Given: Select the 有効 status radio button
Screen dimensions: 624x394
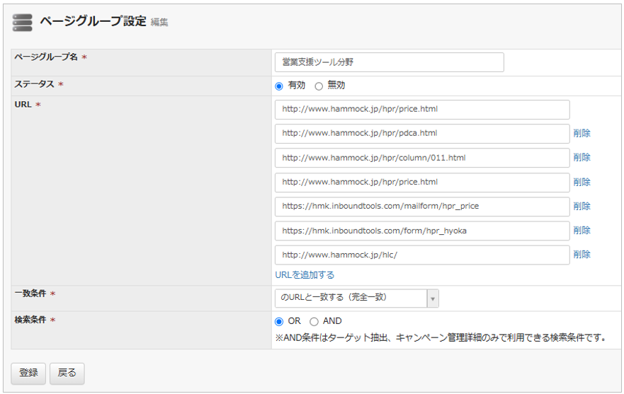Looking at the screenshot, I should click(x=279, y=86).
